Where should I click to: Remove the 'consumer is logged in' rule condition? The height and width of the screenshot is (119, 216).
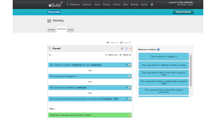point(129,76)
